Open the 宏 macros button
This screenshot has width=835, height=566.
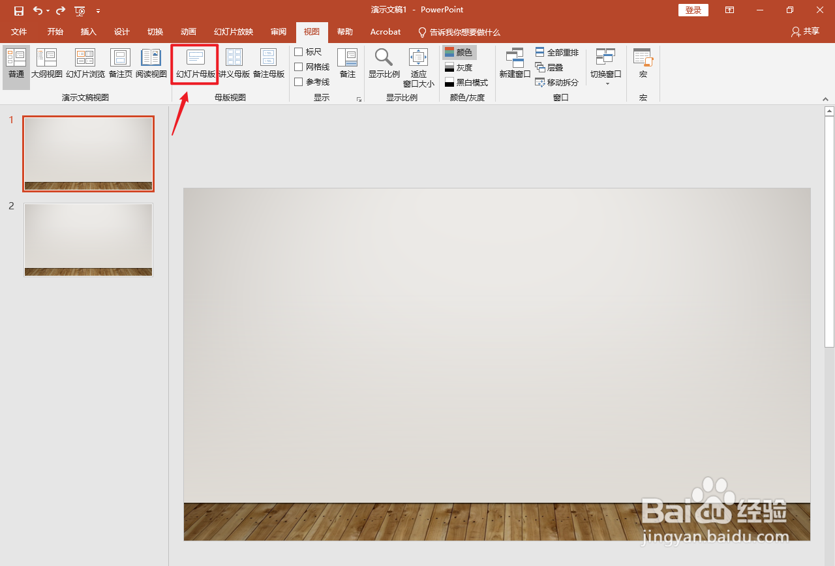(x=643, y=64)
